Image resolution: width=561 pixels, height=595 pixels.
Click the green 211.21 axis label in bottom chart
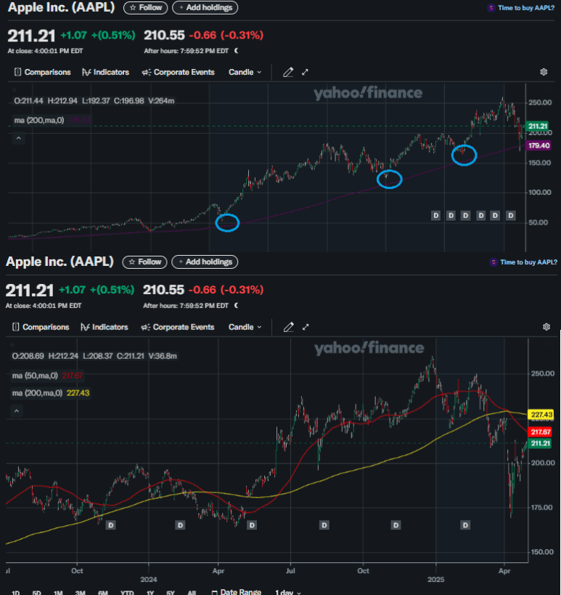pos(540,443)
